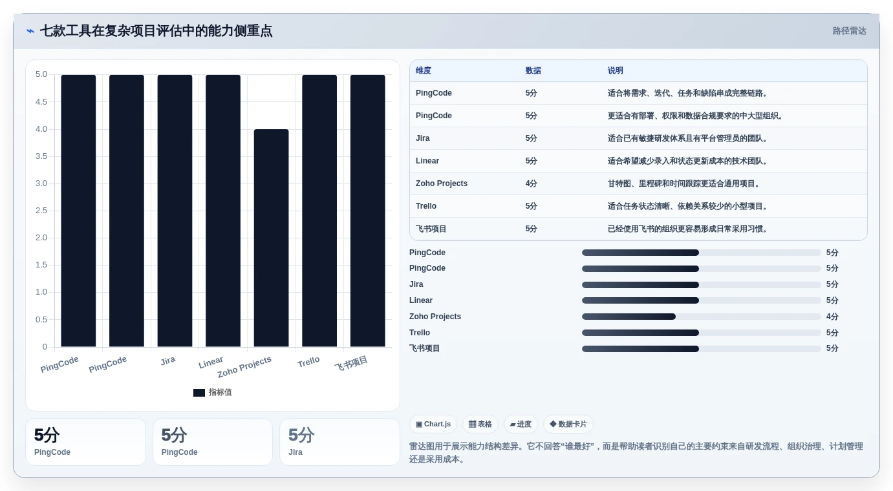Screen dimensions: 893x491
Task: Click the 0.5 y-axis value
Action: (x=41, y=320)
